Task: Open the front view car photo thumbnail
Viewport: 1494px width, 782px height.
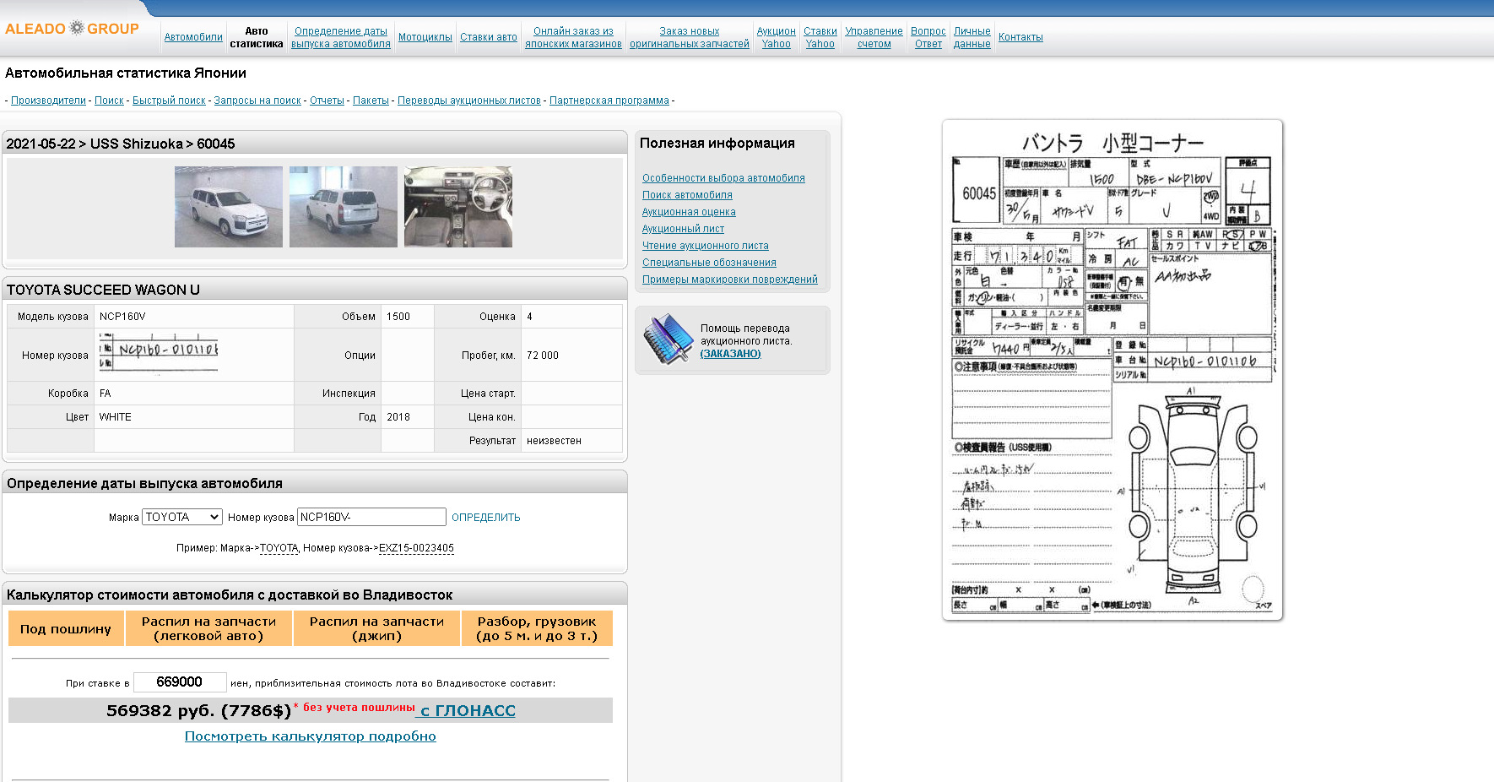Action: click(x=229, y=207)
